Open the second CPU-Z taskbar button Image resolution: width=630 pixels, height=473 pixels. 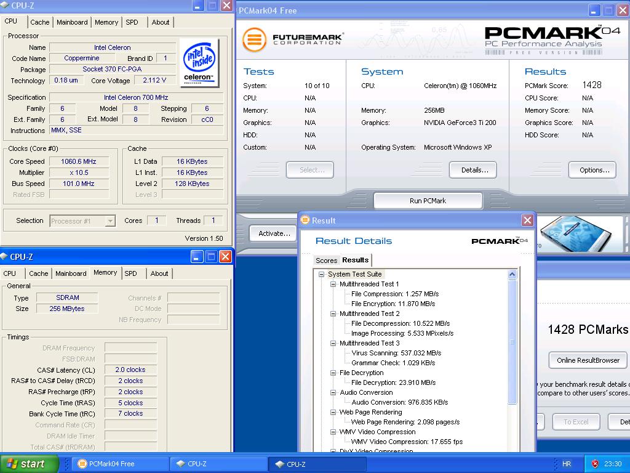click(317, 464)
